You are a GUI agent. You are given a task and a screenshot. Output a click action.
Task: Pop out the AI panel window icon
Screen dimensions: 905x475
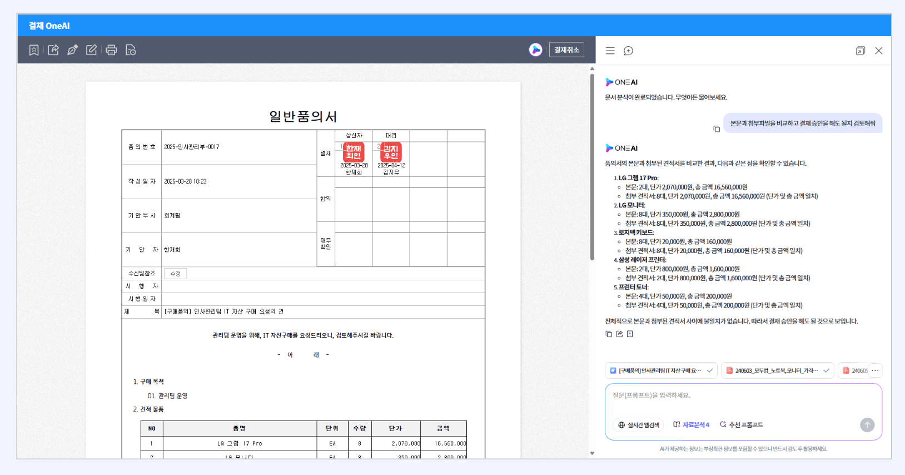coord(861,51)
